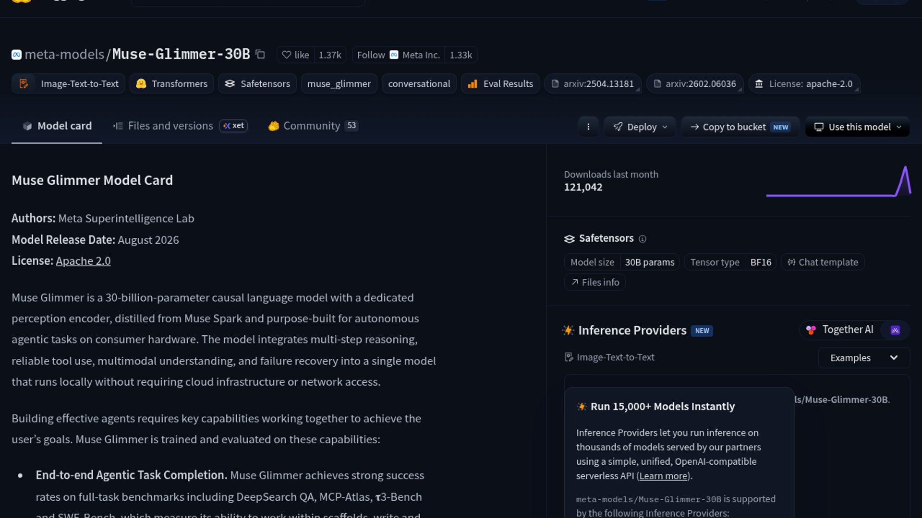
Task: Switch to Files and versions tab
Action: (x=180, y=126)
